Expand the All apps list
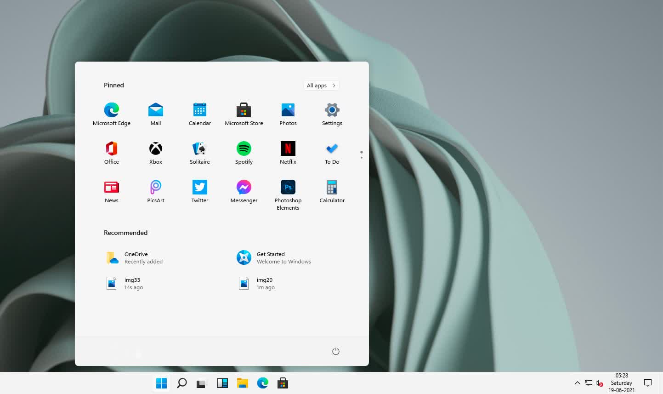 [321, 86]
